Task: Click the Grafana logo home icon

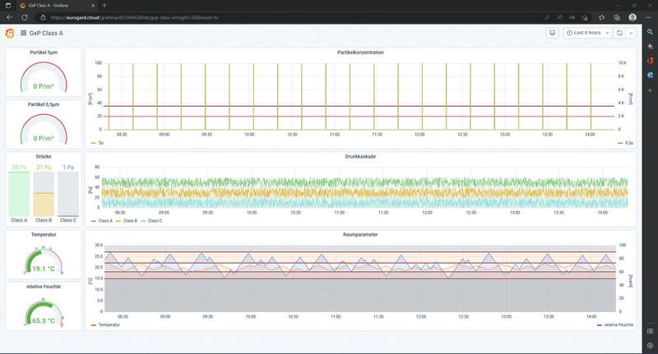Action: (x=10, y=33)
